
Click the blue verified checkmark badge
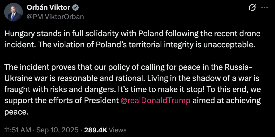[x=75, y=8]
